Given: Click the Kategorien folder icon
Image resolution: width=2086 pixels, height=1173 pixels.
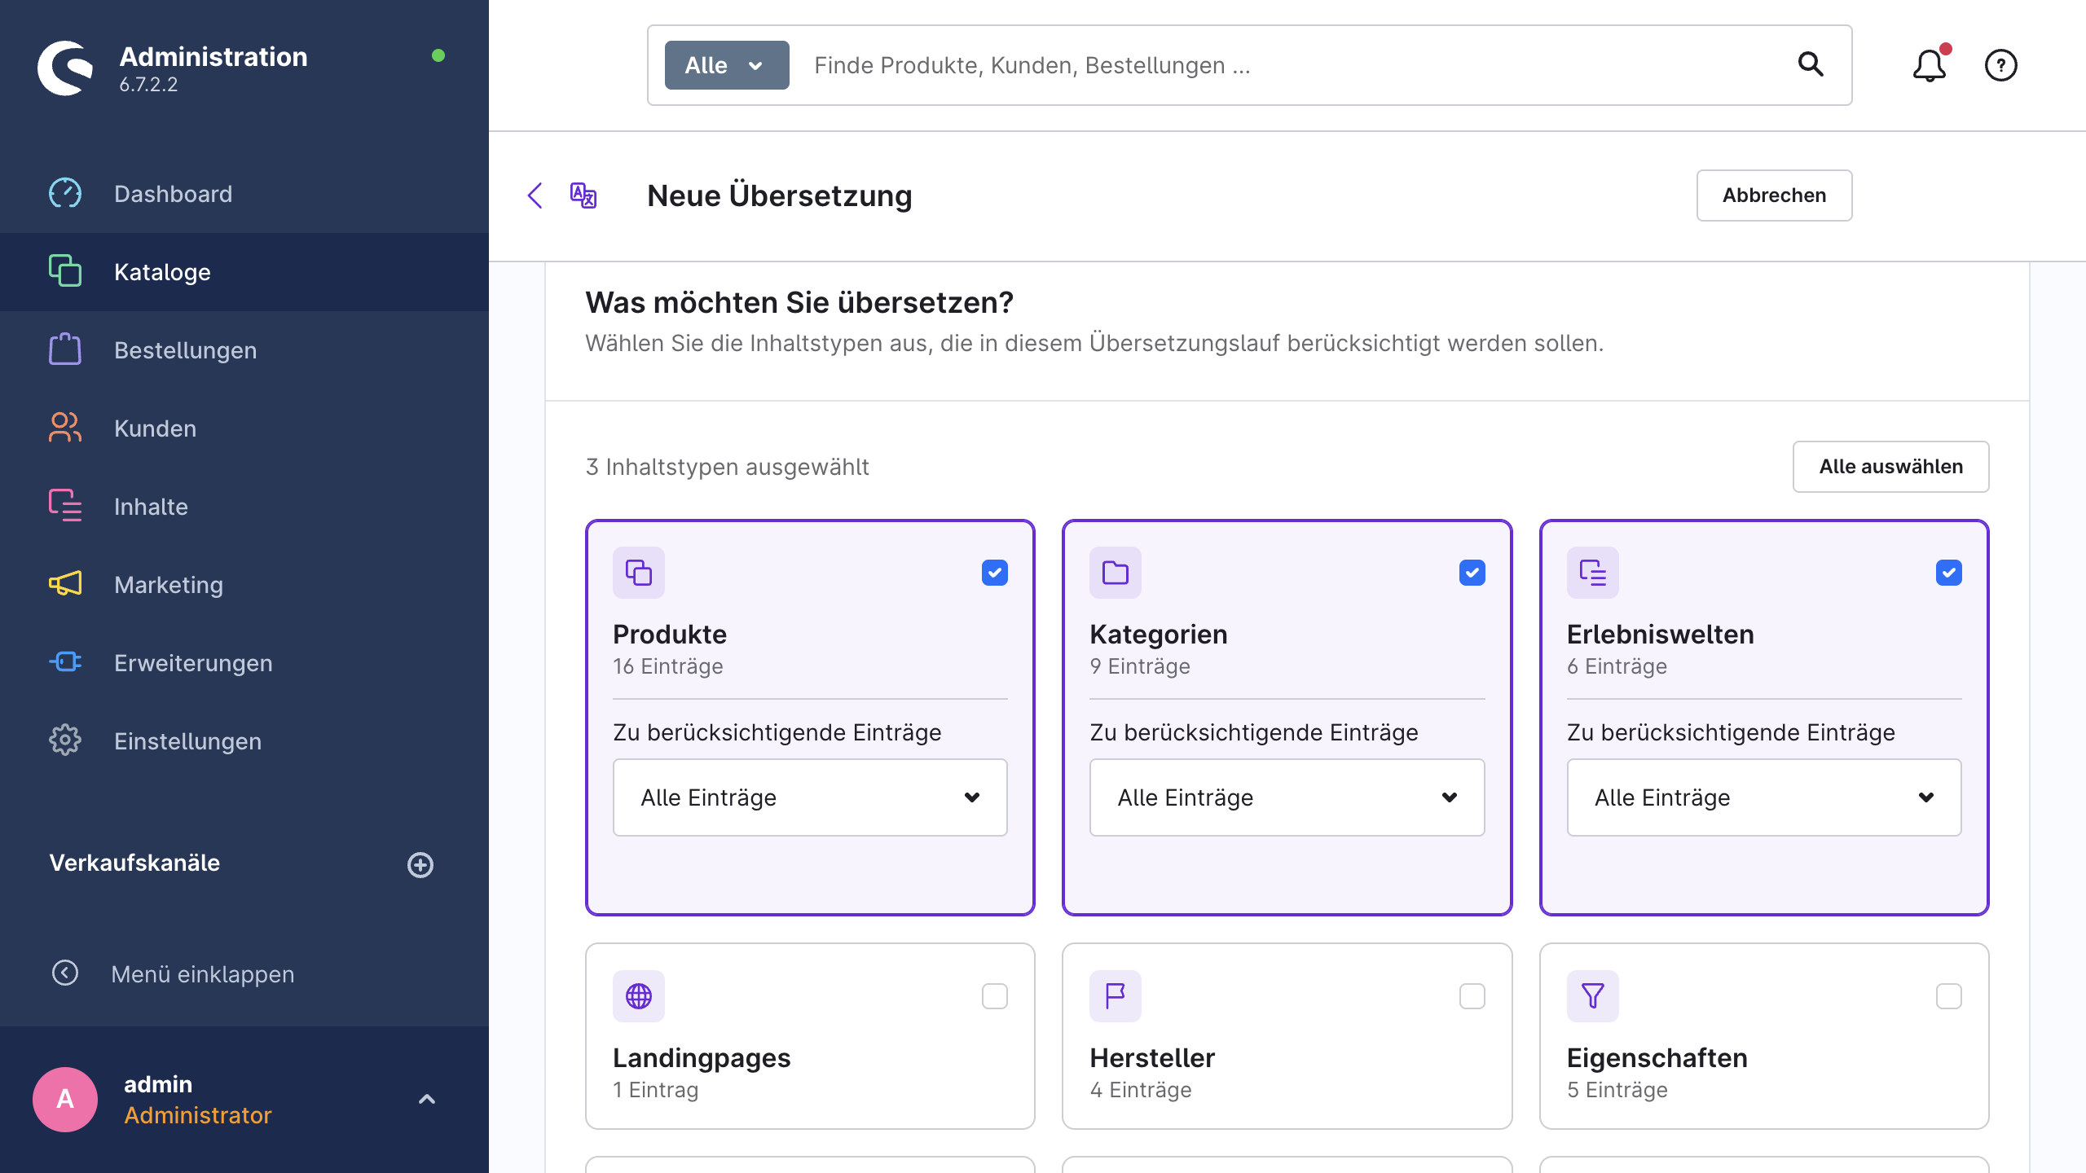Looking at the screenshot, I should coord(1116,573).
